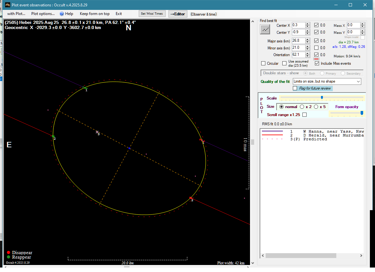Select the x 5 size radio button
Screen dimensions: 375x272
coord(316,107)
